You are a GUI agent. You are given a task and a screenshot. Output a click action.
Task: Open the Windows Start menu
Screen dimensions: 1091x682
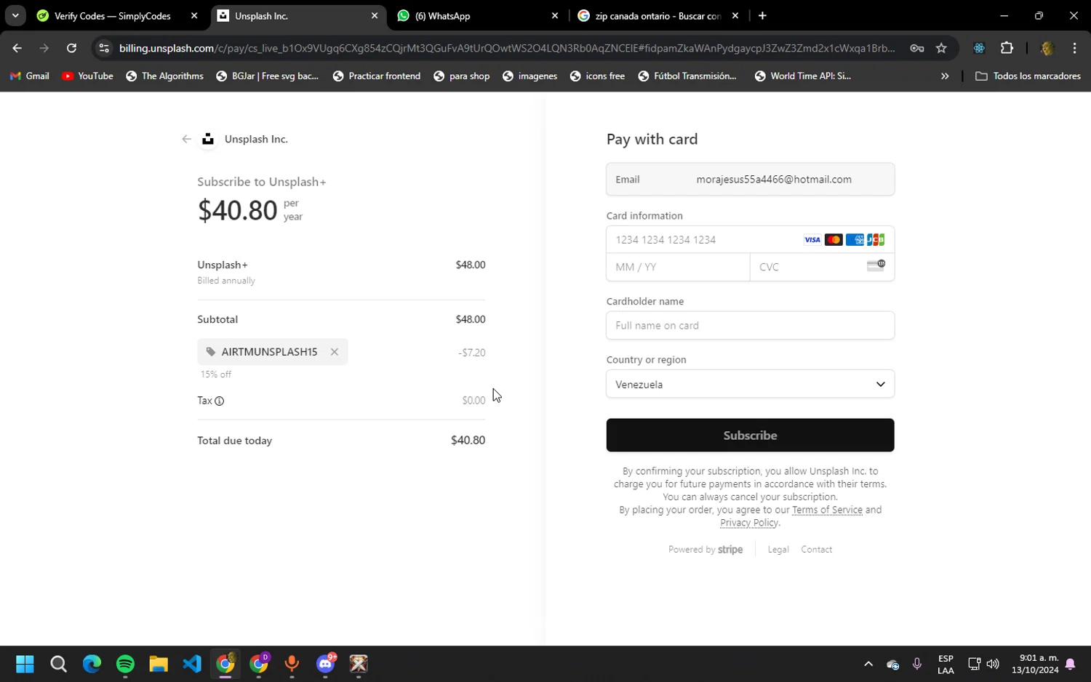25,664
